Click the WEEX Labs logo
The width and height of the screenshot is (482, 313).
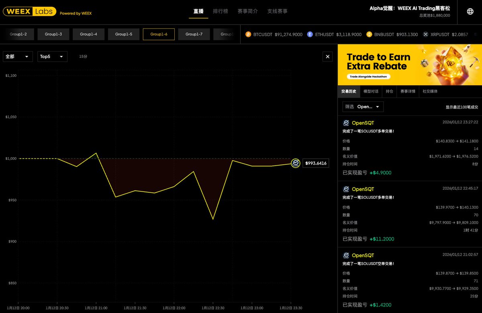point(29,12)
